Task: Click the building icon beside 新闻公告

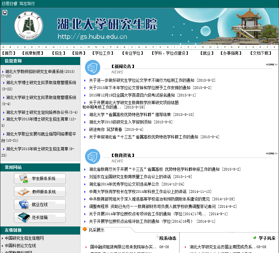Action: coord(92,67)
